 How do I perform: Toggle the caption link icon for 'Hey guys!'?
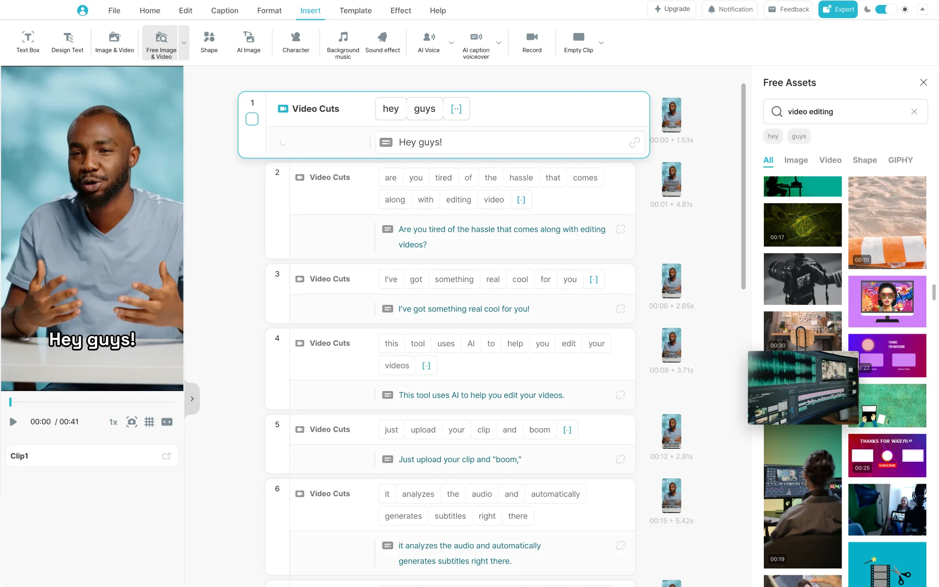coord(634,142)
